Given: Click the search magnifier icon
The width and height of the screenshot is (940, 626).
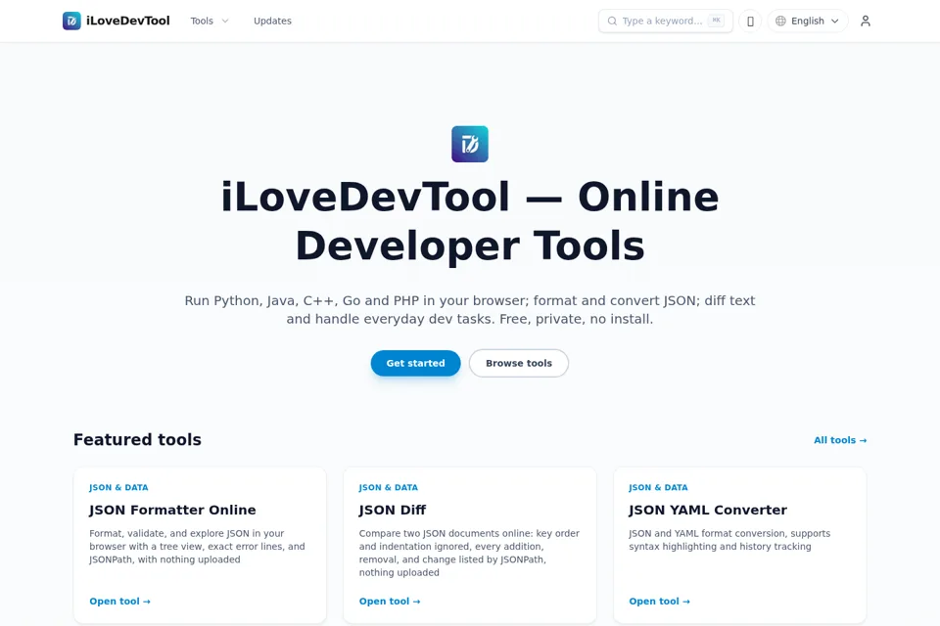Looking at the screenshot, I should click(612, 21).
